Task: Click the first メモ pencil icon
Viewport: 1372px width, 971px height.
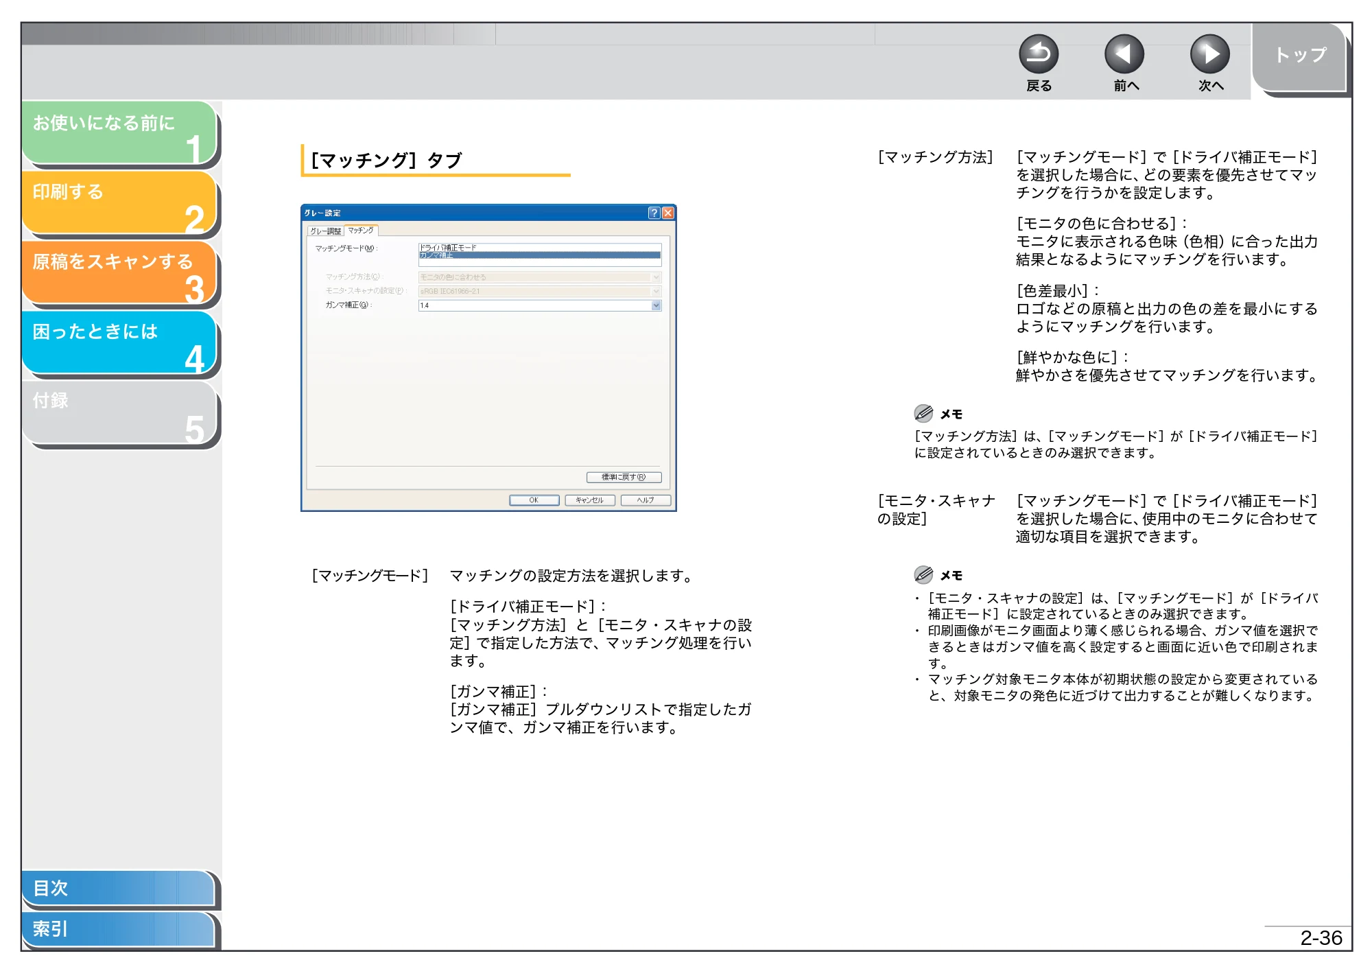Action: pos(923,413)
